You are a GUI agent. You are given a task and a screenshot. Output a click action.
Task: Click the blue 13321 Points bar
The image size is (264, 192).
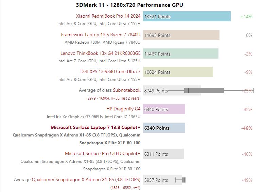pyautogui.click(x=187, y=16)
